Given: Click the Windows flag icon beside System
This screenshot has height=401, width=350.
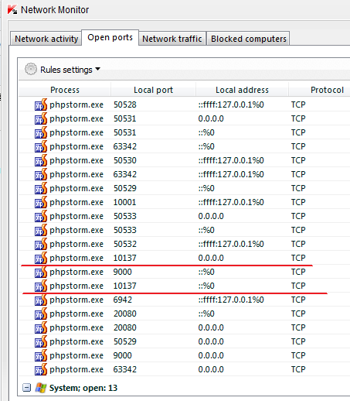Looking at the screenshot, I should [x=41, y=388].
